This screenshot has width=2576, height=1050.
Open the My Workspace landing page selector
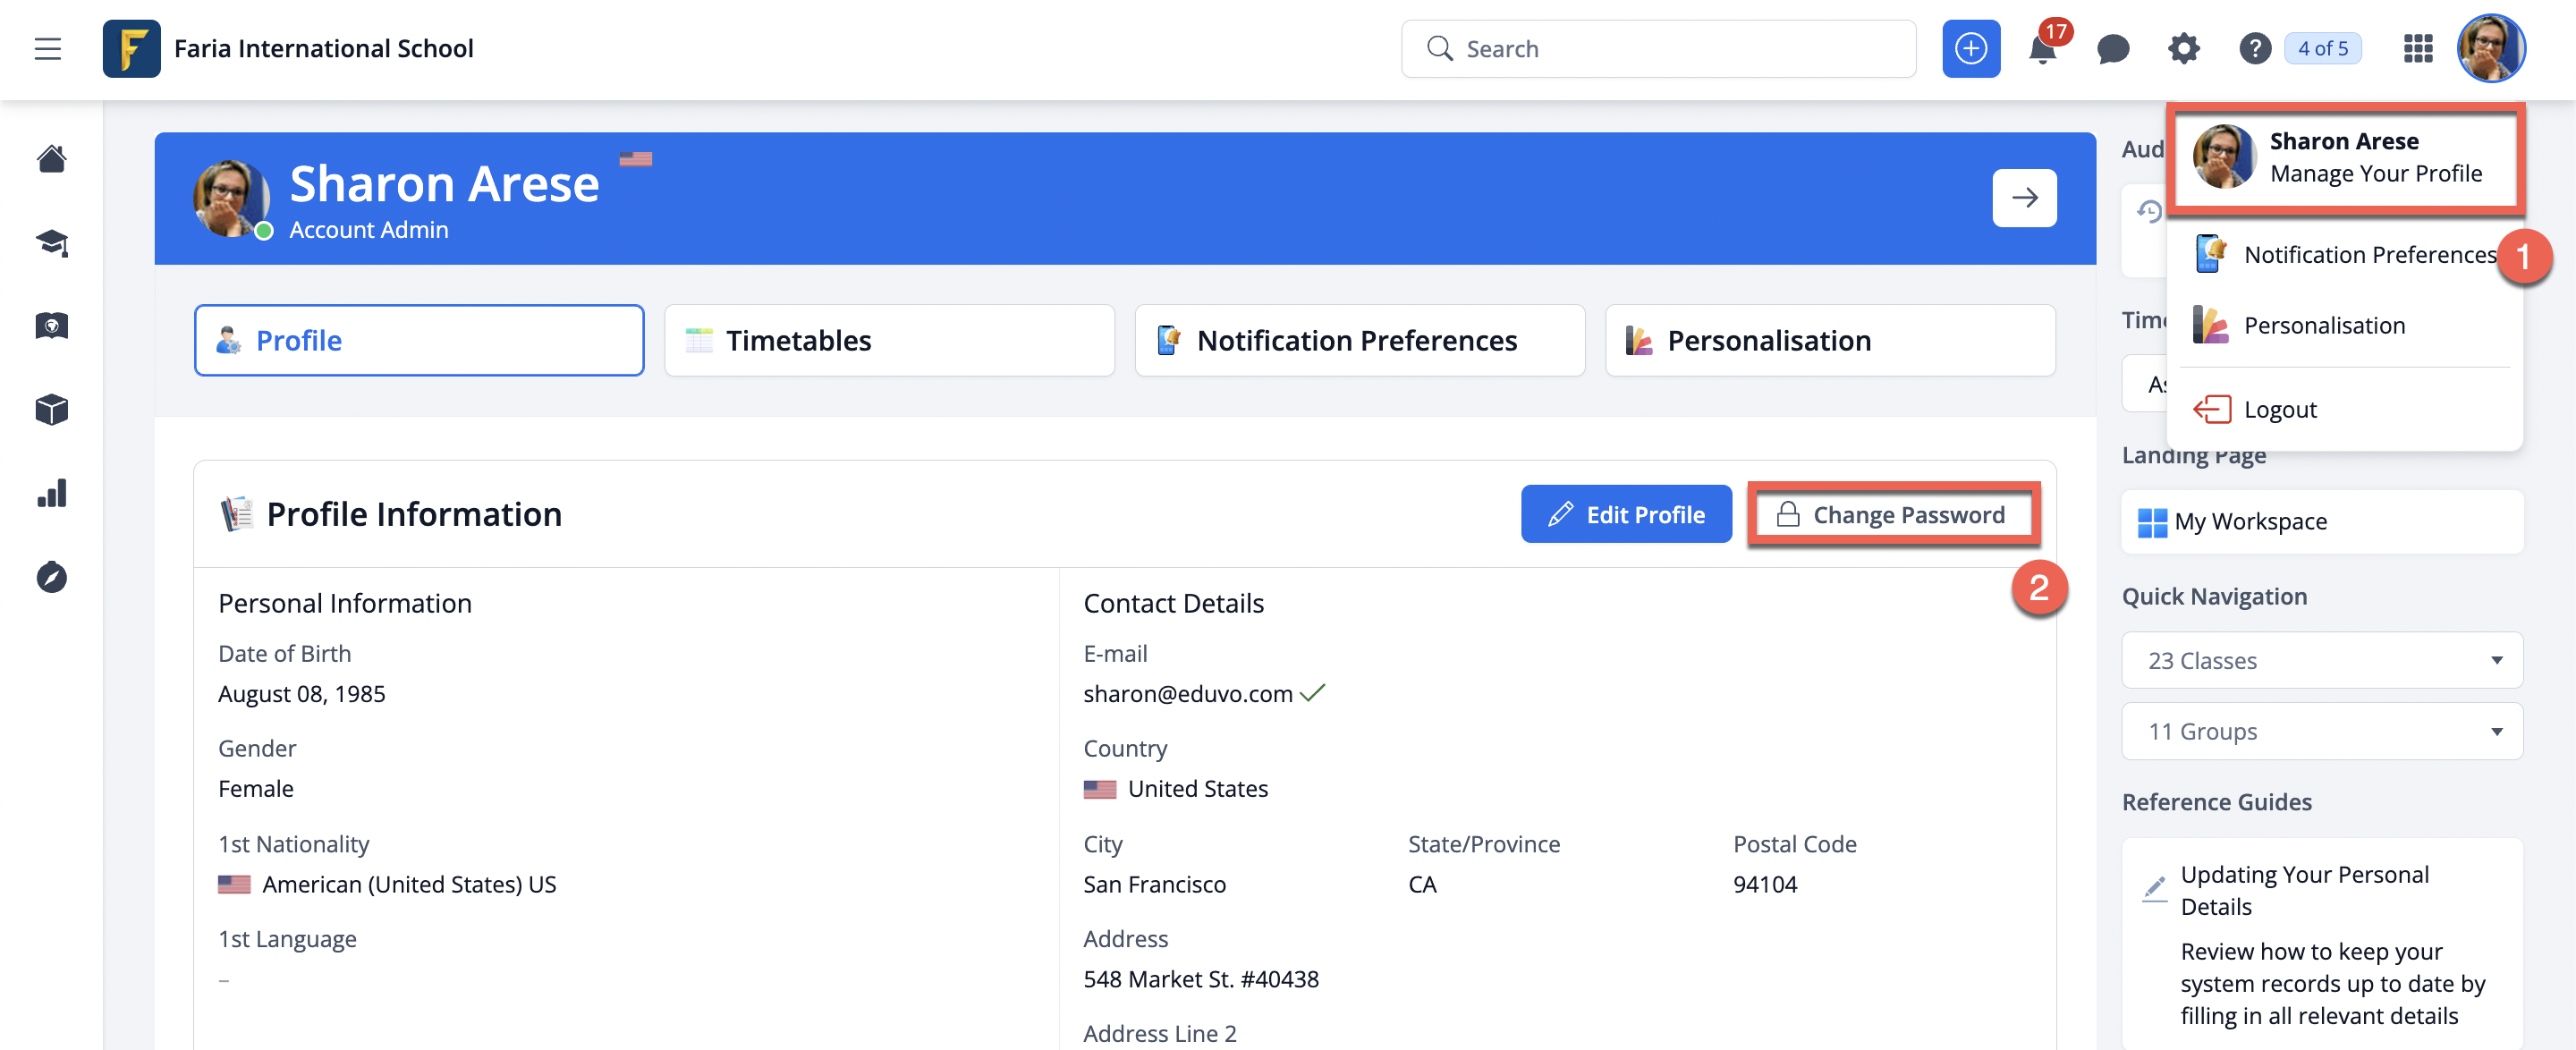(2321, 521)
